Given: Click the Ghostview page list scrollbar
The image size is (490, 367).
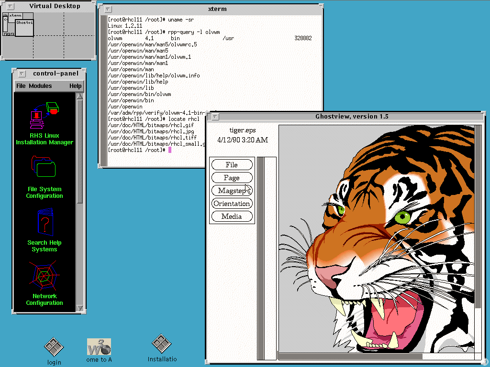Looking at the screenshot, I should pos(261,259).
